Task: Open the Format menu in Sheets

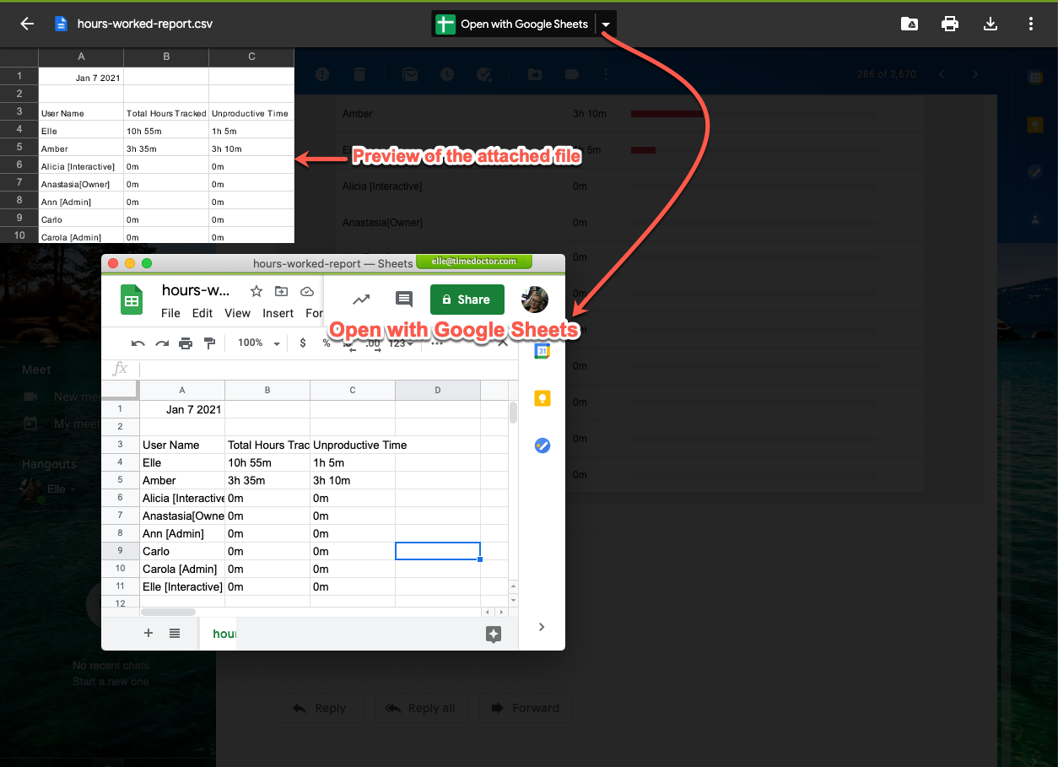Action: [314, 313]
